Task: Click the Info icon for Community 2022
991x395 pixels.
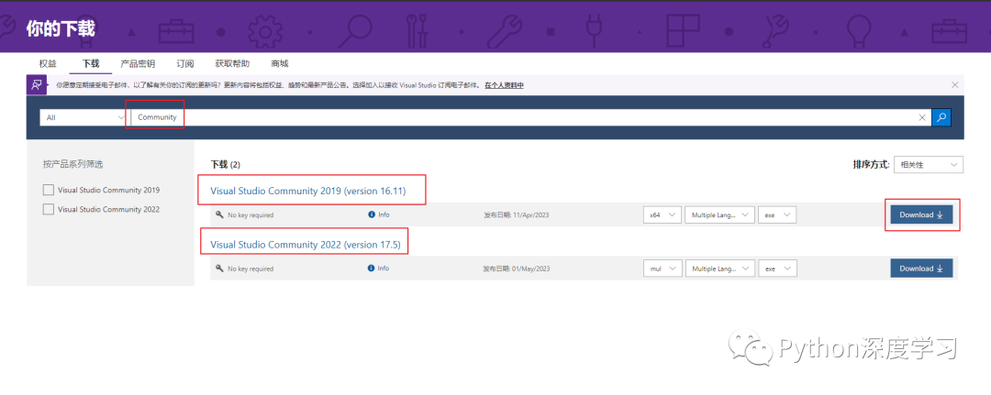Action: 371,269
